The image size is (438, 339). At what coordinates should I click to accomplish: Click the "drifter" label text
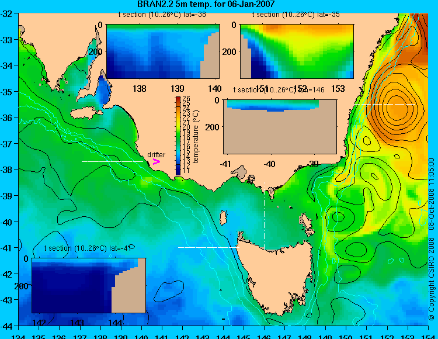click(156, 154)
